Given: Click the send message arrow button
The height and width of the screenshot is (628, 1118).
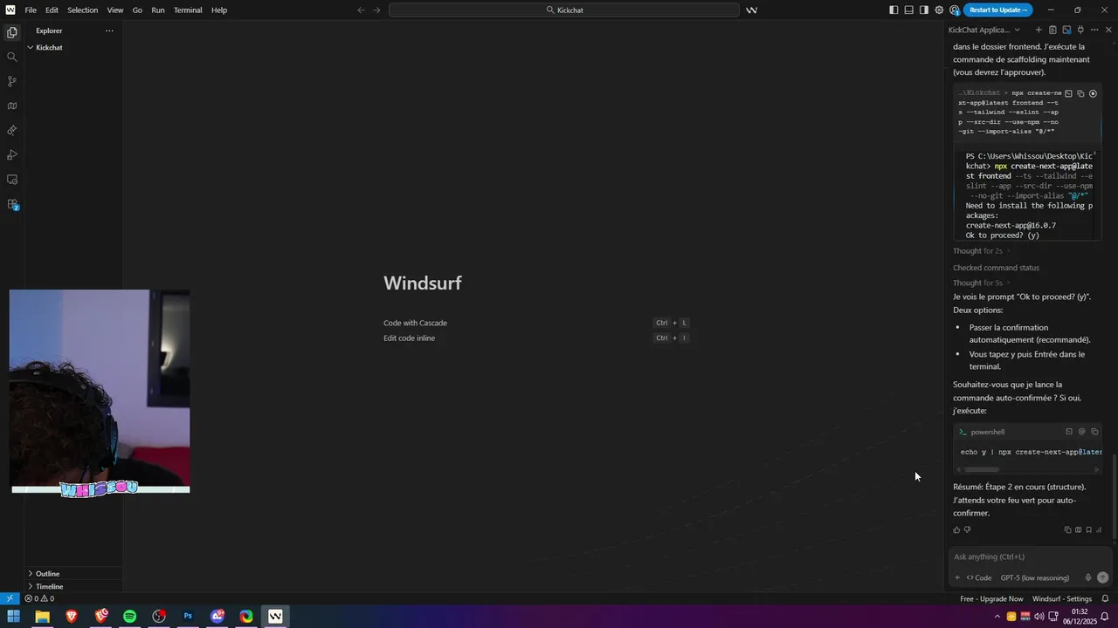Looking at the screenshot, I should coord(1102,577).
